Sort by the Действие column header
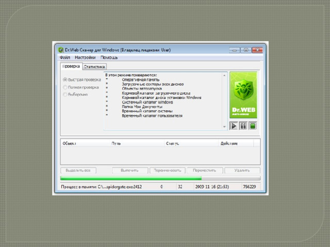Viewport: 330px width, 247px height. point(236,144)
